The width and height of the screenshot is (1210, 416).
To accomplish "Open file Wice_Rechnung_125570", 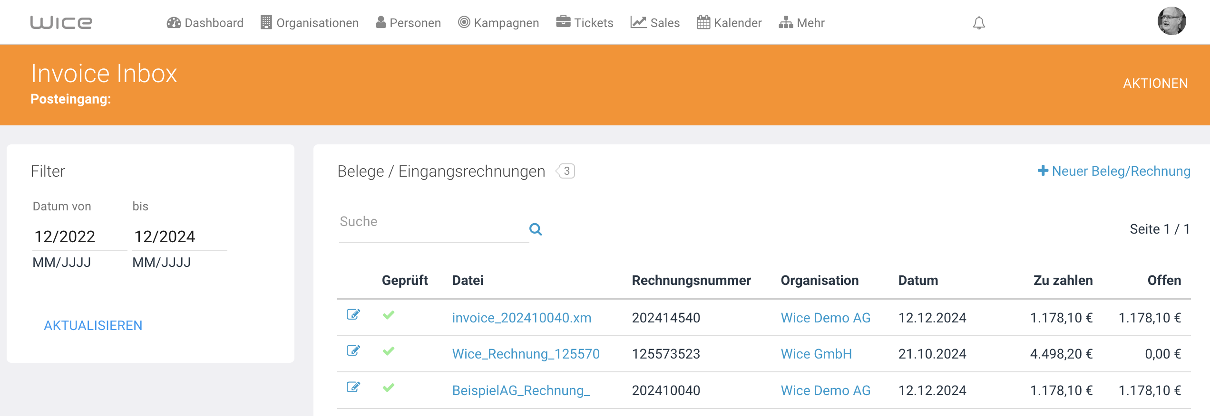I will point(526,354).
